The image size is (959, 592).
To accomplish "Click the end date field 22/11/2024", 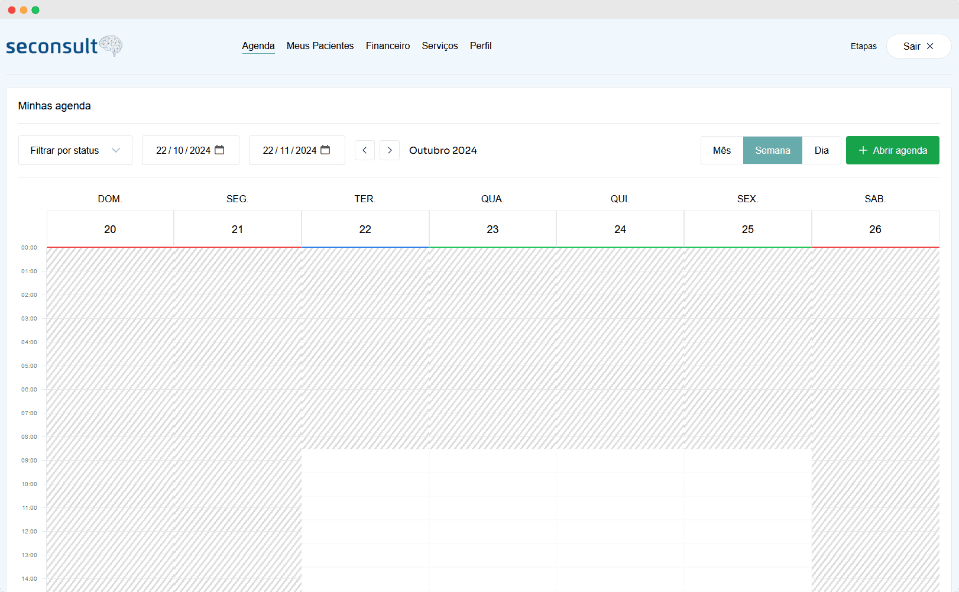I will [x=289, y=150].
